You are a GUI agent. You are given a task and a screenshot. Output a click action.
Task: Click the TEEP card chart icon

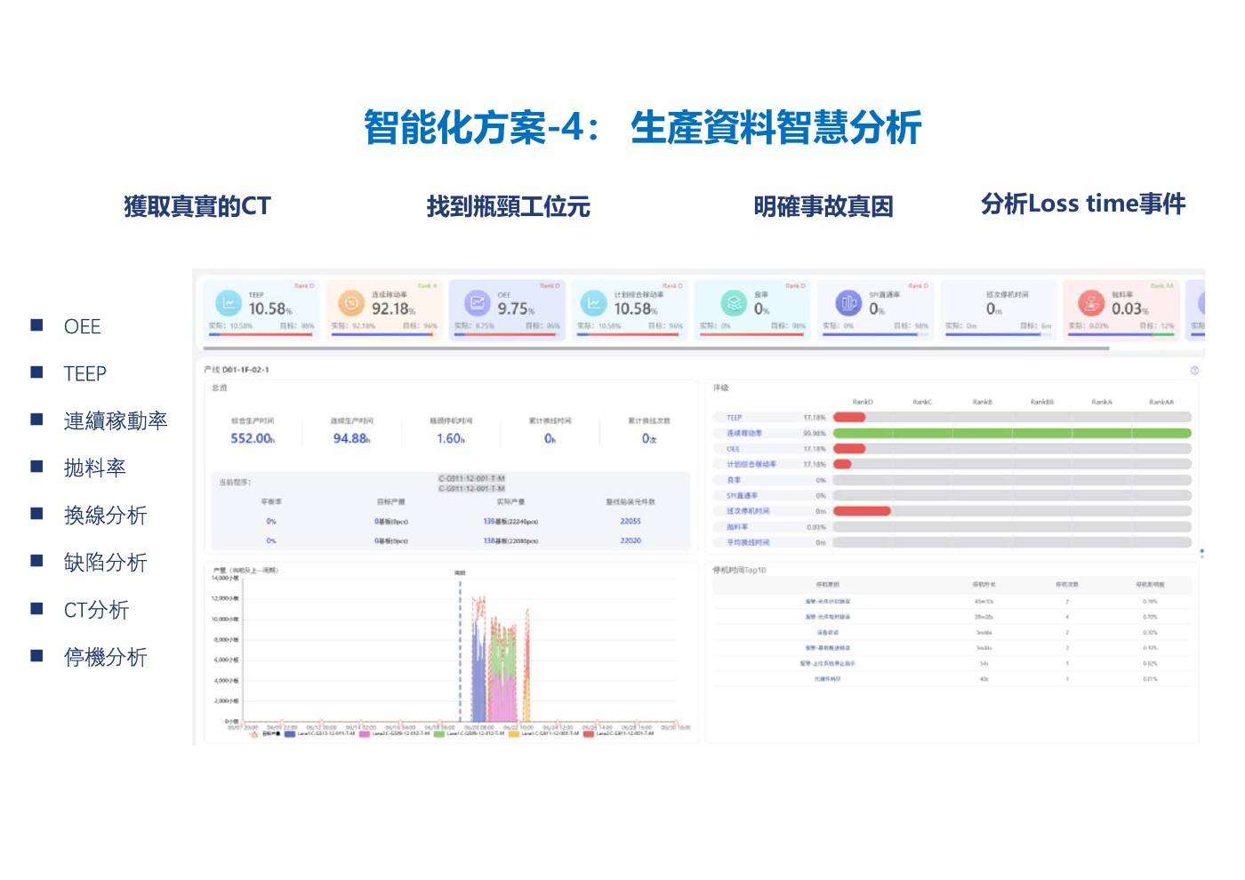coord(229,303)
